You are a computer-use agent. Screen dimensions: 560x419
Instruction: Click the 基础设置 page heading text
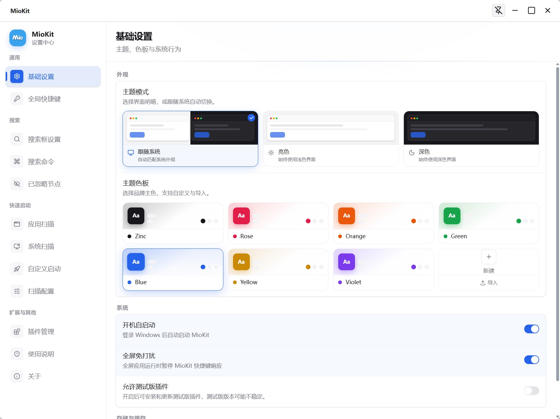tap(134, 36)
